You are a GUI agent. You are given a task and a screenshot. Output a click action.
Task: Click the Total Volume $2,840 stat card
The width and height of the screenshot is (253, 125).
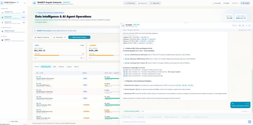tap(229, 17)
